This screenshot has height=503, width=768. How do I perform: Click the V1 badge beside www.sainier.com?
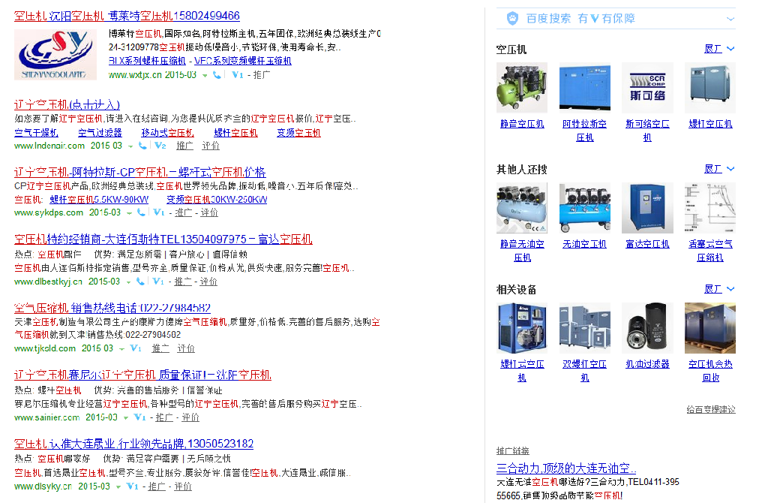[140, 417]
